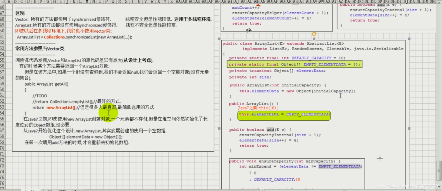Select column header AS
Image resolution: width=442 pixels, height=191 pixels.
(295, 2)
